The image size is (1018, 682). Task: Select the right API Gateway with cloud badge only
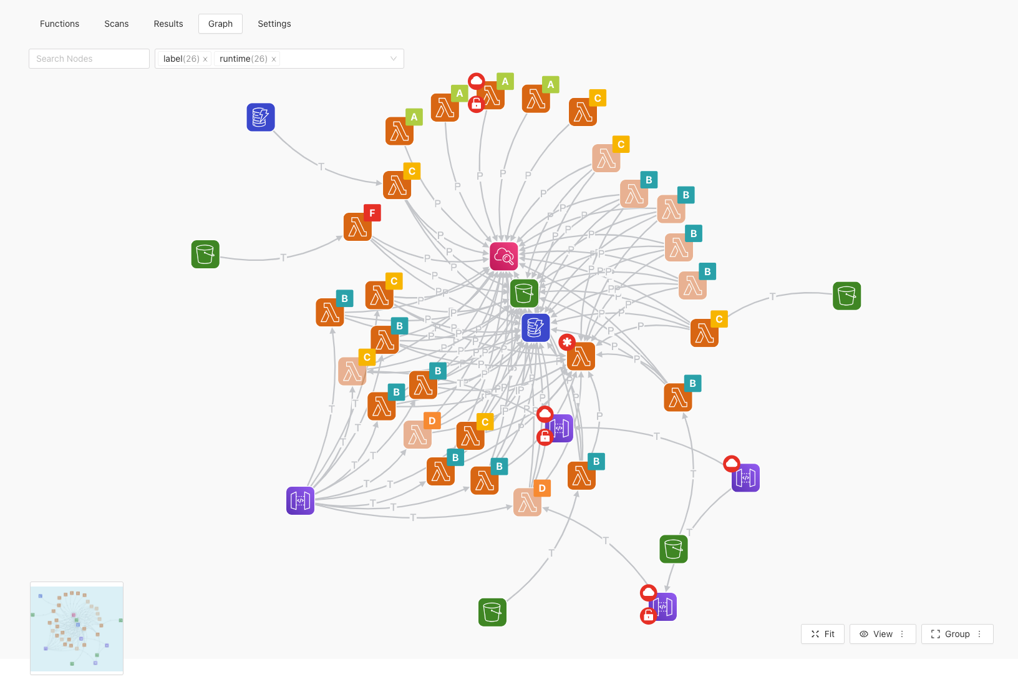(745, 478)
